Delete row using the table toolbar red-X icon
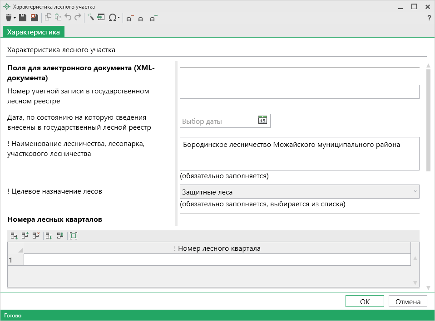Viewport: 435px width, 321px height. click(x=36, y=235)
